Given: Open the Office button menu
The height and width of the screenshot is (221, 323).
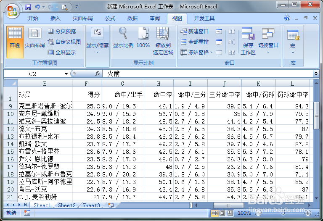Looking at the screenshot, I should 12,11.
